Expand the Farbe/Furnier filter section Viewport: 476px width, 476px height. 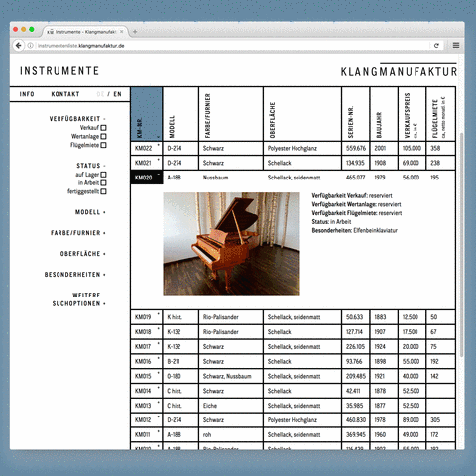pos(78,233)
